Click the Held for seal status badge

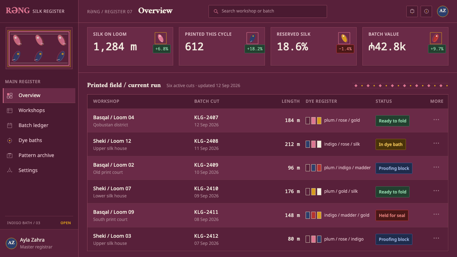392,215
